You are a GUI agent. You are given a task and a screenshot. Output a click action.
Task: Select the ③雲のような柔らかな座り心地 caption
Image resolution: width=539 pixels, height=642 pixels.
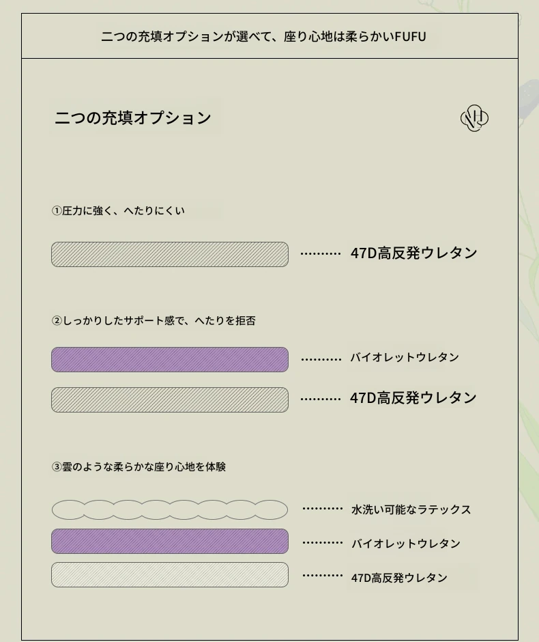[139, 466]
